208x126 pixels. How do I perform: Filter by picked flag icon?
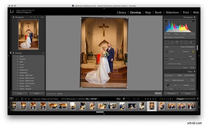[x=124, y=99]
